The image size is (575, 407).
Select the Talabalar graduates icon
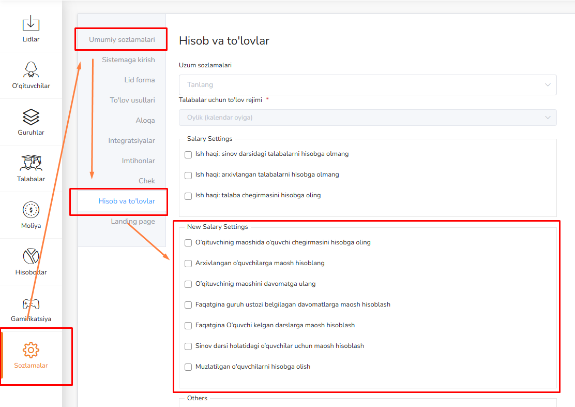click(31, 163)
